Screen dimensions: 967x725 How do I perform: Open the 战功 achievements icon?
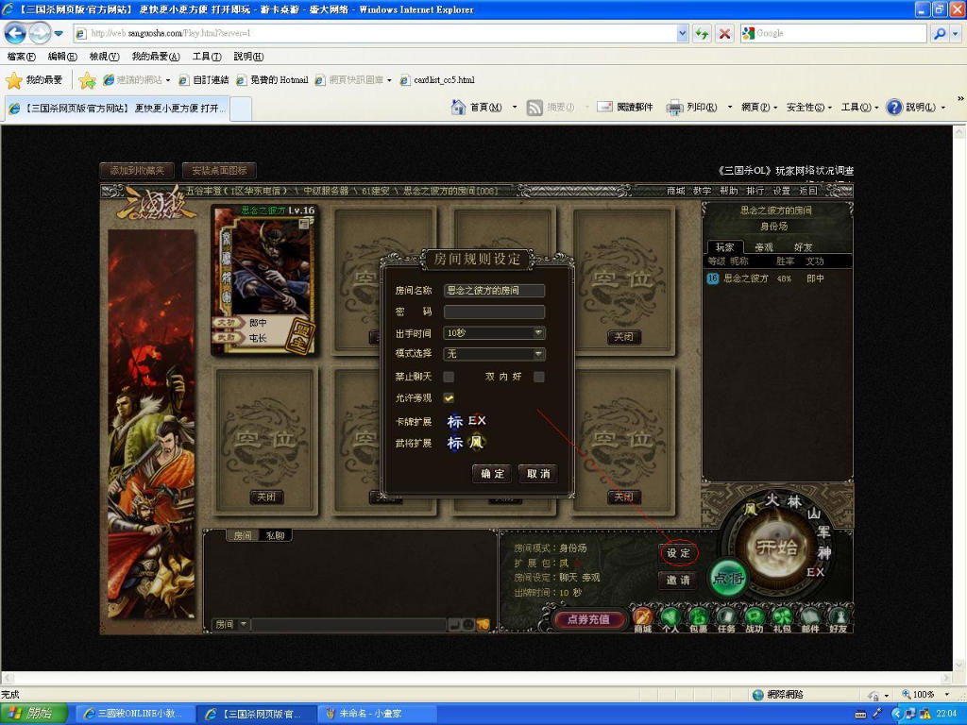coord(754,619)
